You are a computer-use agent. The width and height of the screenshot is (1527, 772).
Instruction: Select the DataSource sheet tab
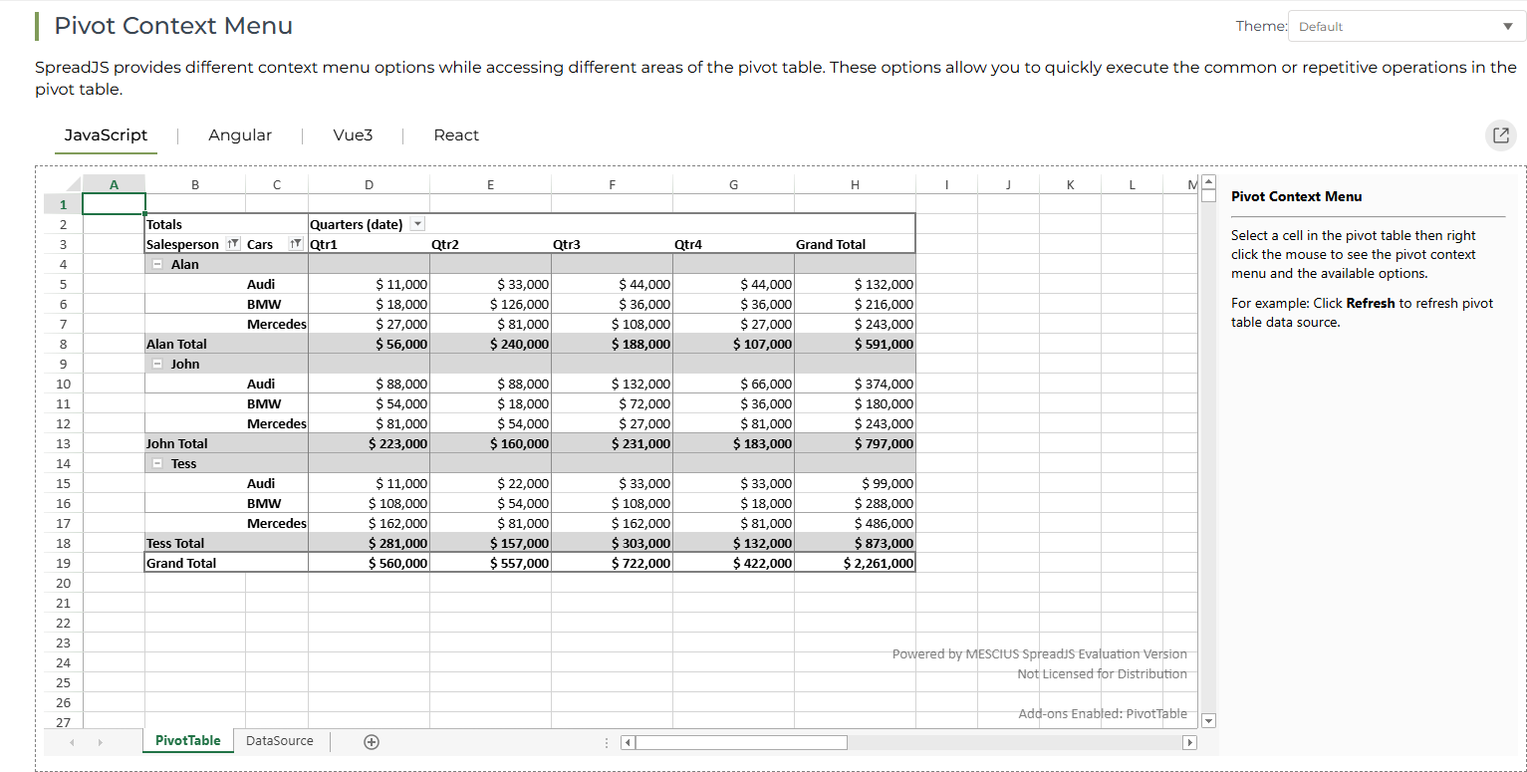point(280,741)
